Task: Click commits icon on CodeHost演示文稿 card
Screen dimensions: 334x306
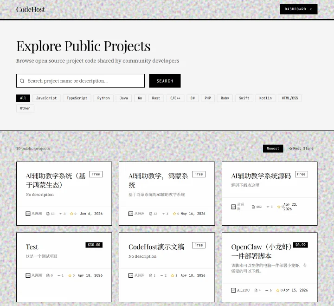Action: [x=162, y=275]
